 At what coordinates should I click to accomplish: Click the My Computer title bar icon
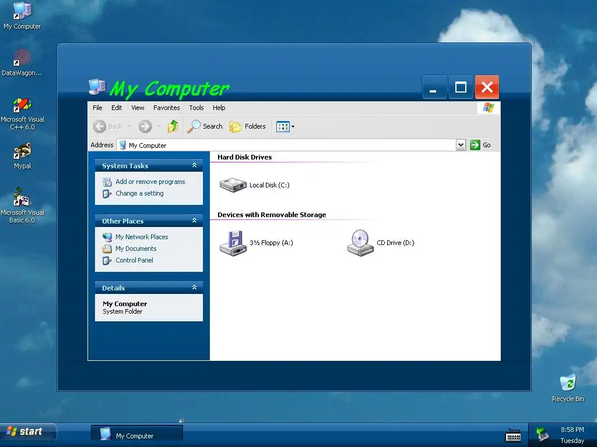click(x=97, y=87)
